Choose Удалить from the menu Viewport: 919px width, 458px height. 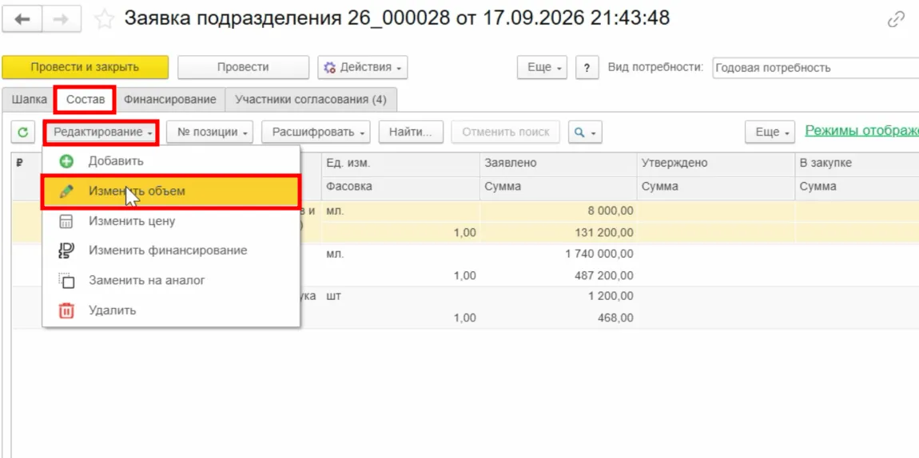pyautogui.click(x=171, y=310)
